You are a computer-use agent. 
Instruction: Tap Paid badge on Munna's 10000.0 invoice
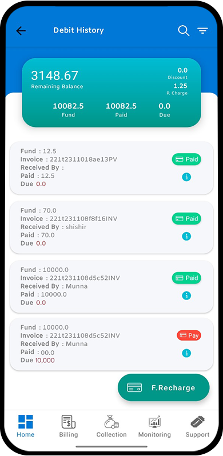(x=186, y=278)
